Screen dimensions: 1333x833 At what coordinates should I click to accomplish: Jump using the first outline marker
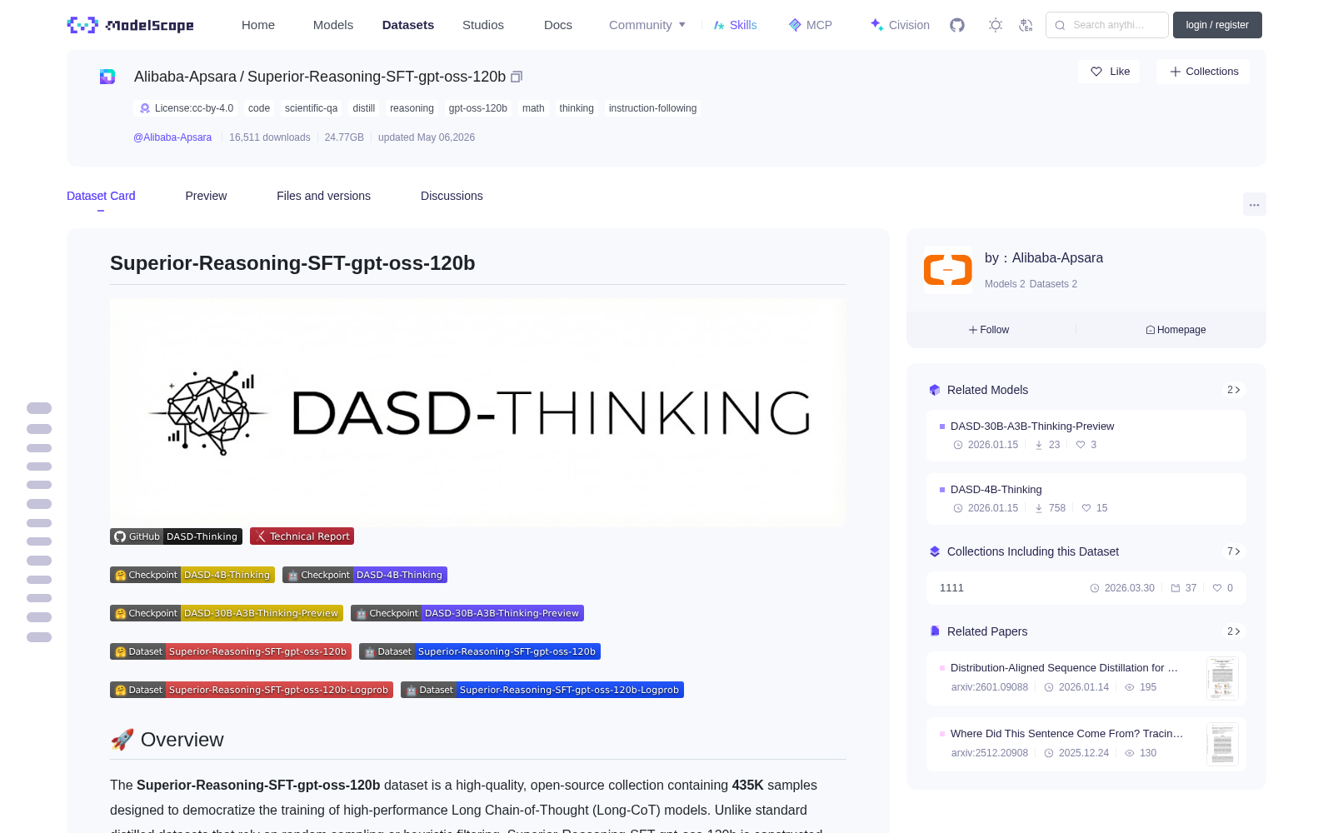39,408
